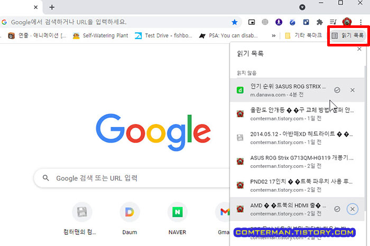
Task: Remove the AMD HDMI entry from the list
Action: pos(353,209)
